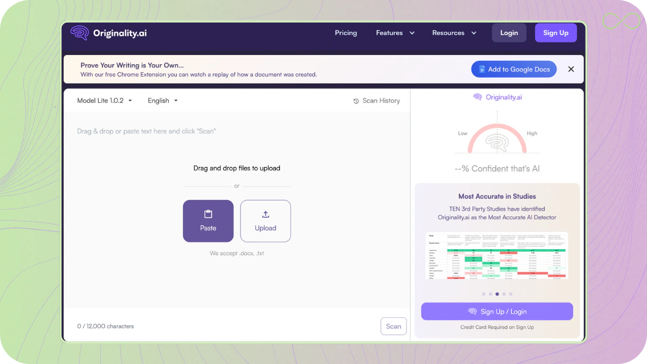The width and height of the screenshot is (647, 364).
Task: Click the Google Docs icon in the banner button
Action: pos(482,69)
